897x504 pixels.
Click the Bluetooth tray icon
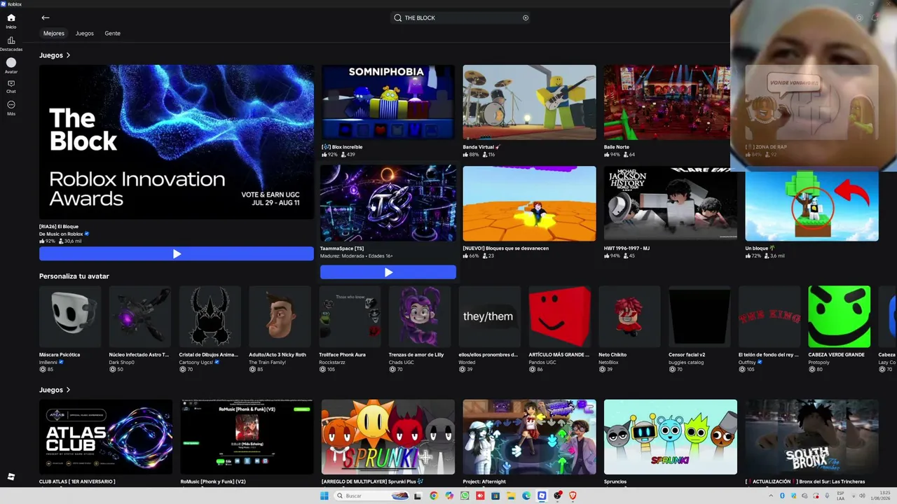point(782,496)
